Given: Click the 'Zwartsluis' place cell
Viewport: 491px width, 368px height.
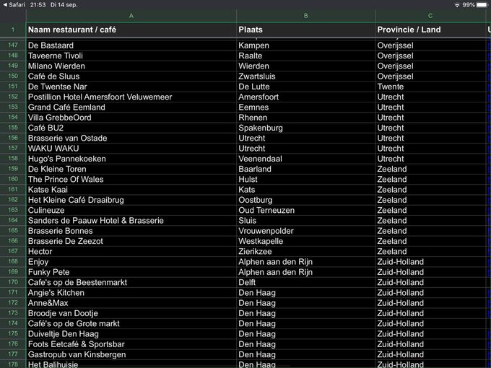Looking at the screenshot, I should point(305,76).
